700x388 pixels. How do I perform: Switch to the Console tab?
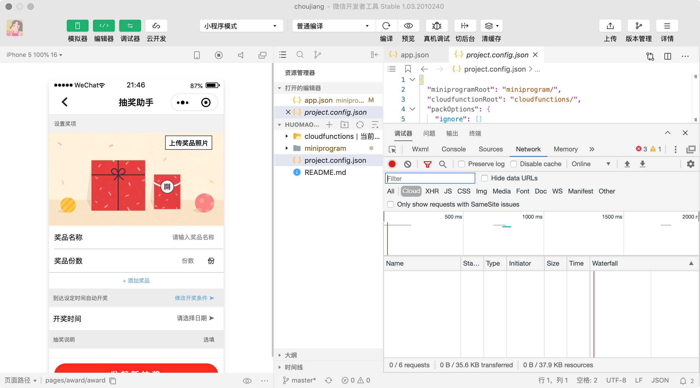[x=453, y=149]
